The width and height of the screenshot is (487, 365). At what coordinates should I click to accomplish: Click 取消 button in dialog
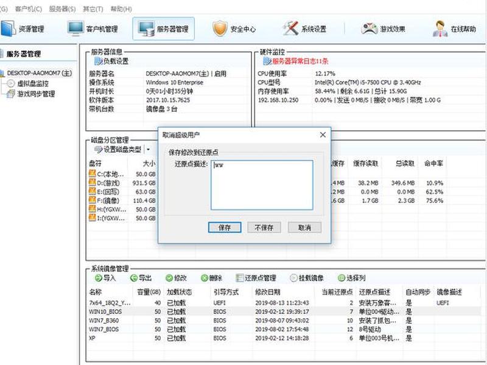pyautogui.click(x=304, y=228)
